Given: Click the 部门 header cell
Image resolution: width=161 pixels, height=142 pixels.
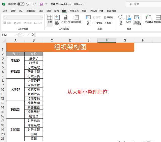Looking at the screenshot, I should click(15, 54).
